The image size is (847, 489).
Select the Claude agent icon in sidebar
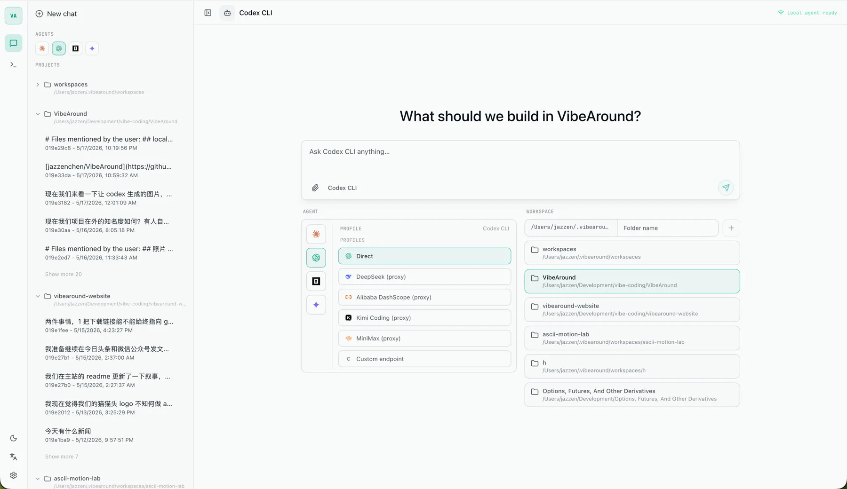pos(42,48)
